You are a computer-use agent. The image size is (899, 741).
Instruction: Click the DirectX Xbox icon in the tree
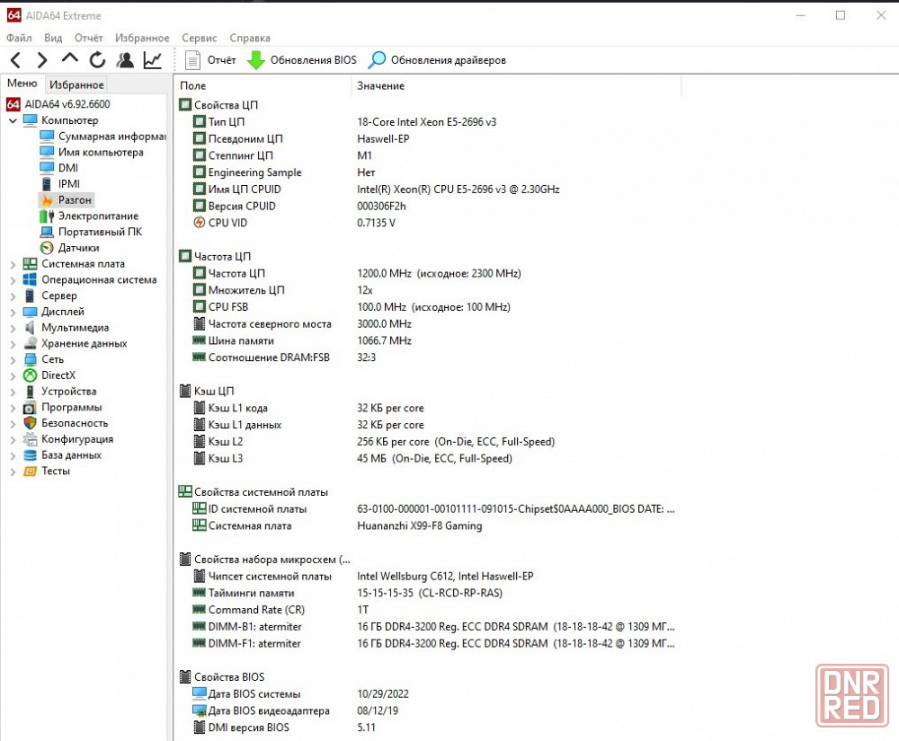click(30, 375)
